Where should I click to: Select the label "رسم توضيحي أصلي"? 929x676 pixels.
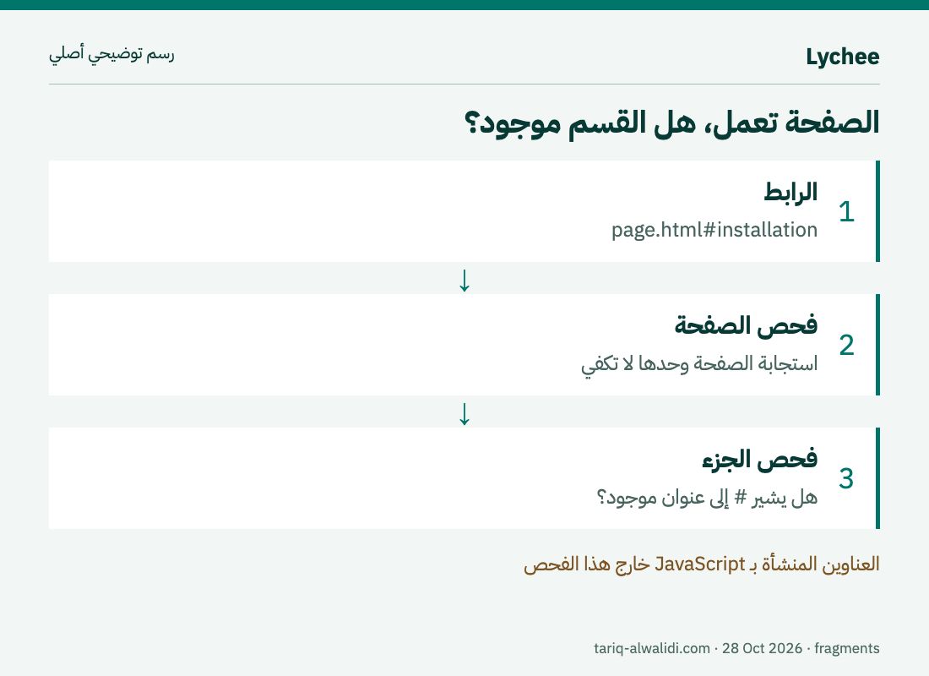(x=111, y=54)
